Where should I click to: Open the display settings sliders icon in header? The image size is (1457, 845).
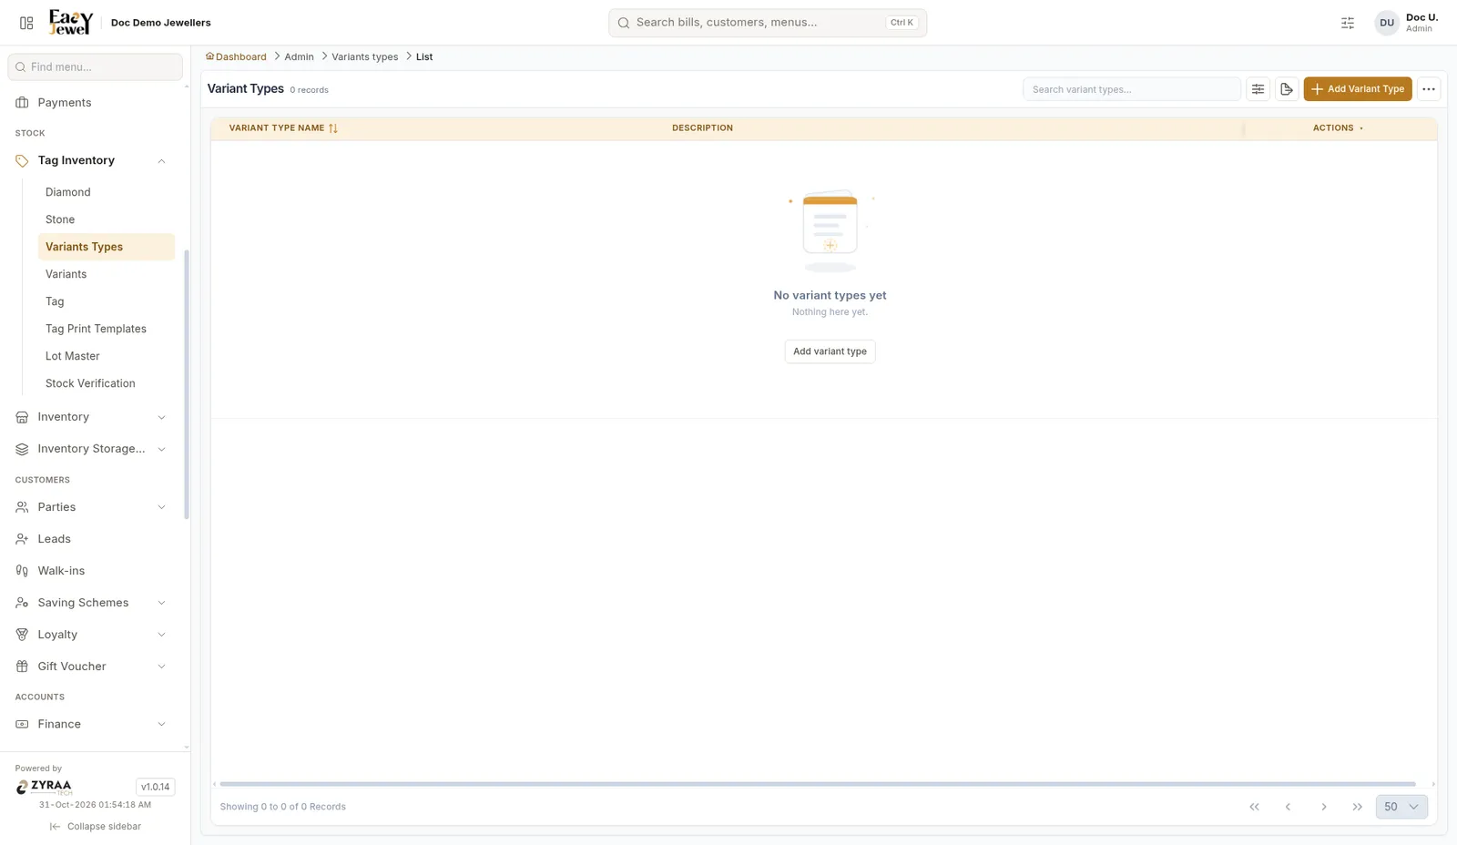pos(1348,23)
